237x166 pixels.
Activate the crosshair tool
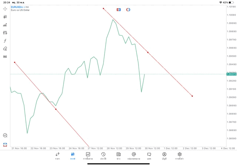click(x=5, y=9)
